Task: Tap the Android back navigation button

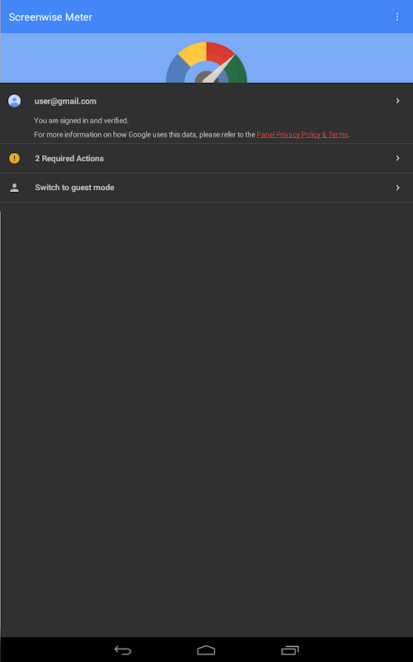Action: 123,650
